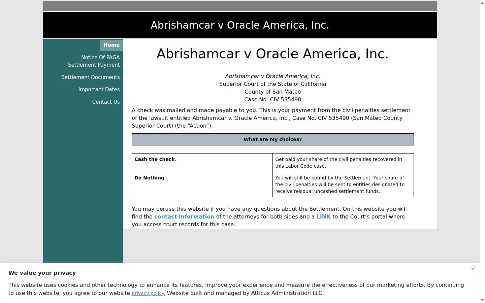The height and width of the screenshot is (303, 485).
Task: Open the Home menu item
Action: click(111, 45)
